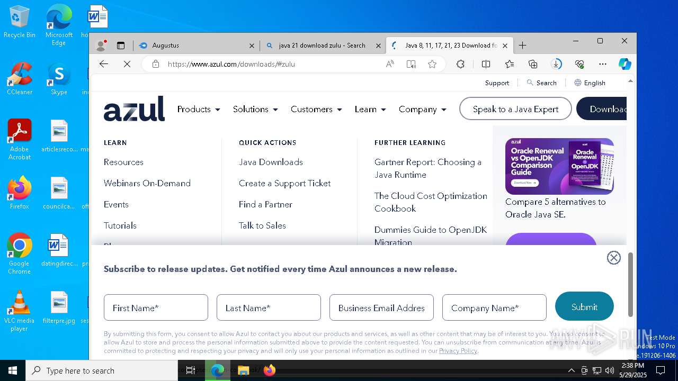Open volume control in system tray
Viewport: 678px width, 381px height.
[x=610, y=370]
